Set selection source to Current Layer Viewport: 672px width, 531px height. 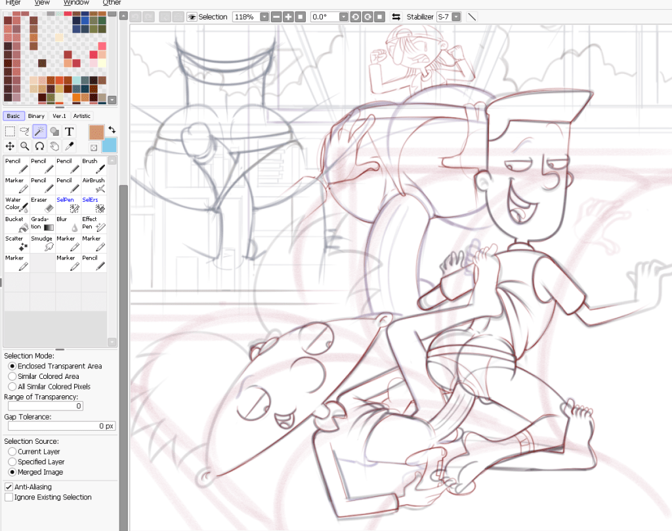click(12, 452)
